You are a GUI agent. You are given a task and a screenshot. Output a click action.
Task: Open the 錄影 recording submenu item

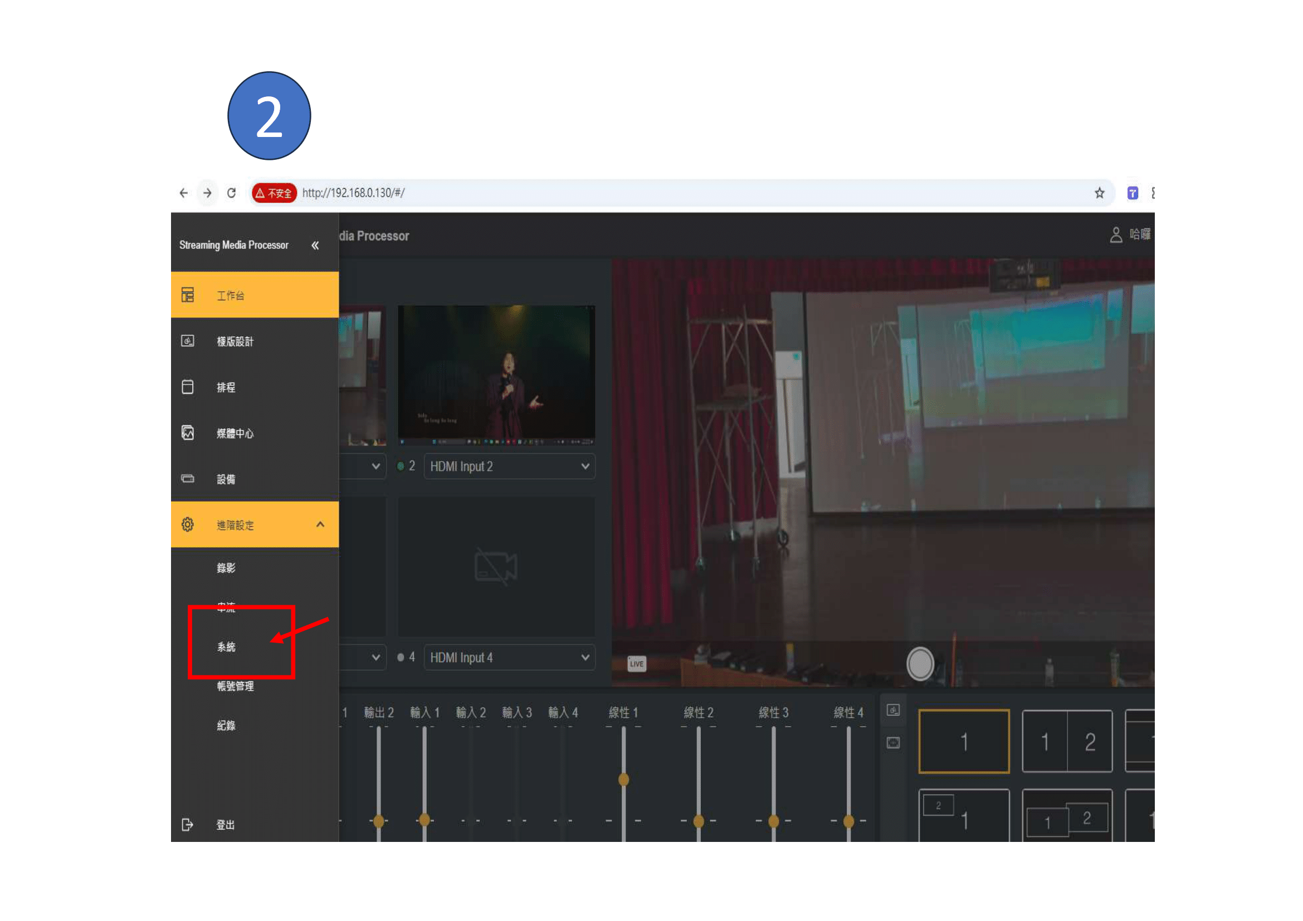pyautogui.click(x=226, y=567)
